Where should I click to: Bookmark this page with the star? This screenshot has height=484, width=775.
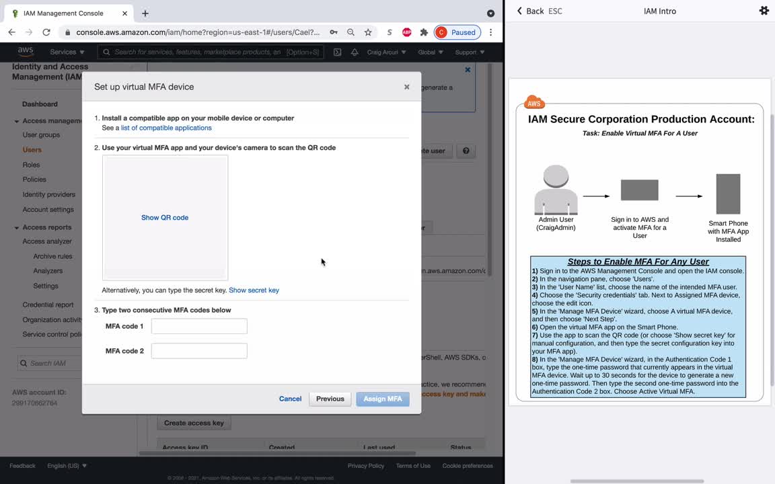[368, 32]
